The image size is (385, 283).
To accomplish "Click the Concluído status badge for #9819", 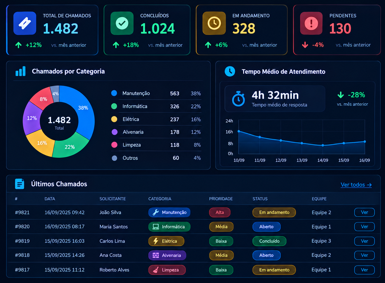I will pos(269,241).
